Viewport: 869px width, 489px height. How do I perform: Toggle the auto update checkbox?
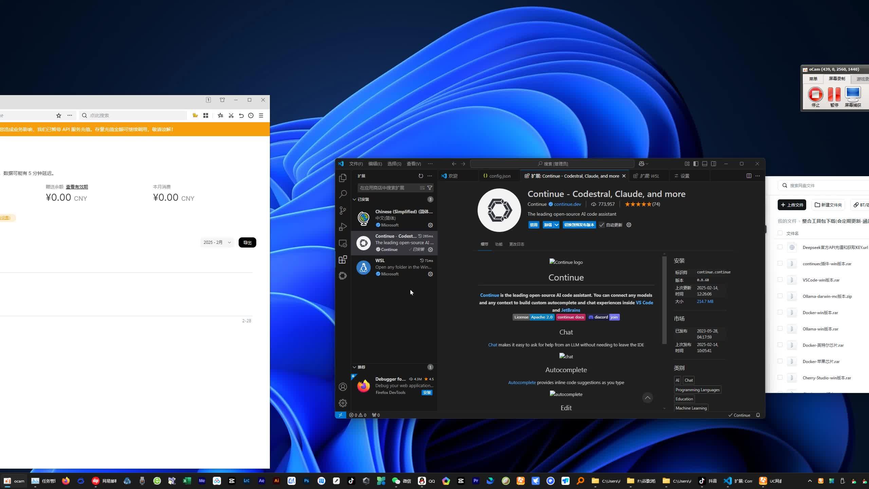click(x=602, y=225)
